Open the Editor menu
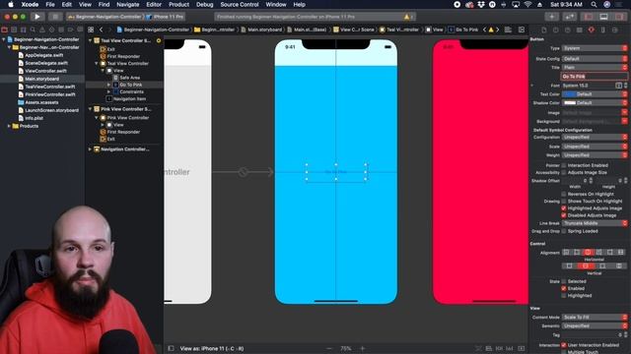 154,4
